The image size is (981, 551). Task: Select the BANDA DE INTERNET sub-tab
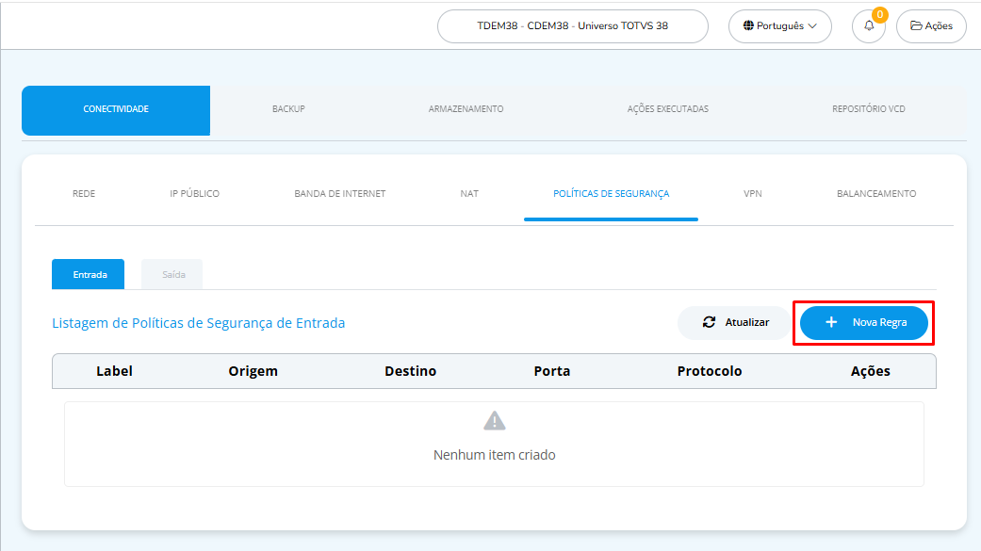[339, 194]
